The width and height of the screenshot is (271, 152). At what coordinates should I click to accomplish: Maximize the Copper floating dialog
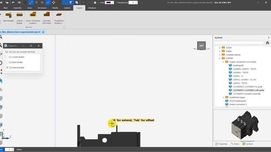[x=31, y=46]
